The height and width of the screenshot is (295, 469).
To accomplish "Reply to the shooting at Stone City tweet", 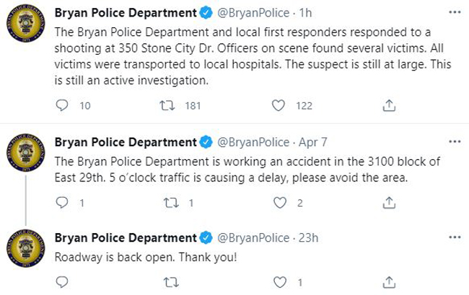I will pos(62,105).
